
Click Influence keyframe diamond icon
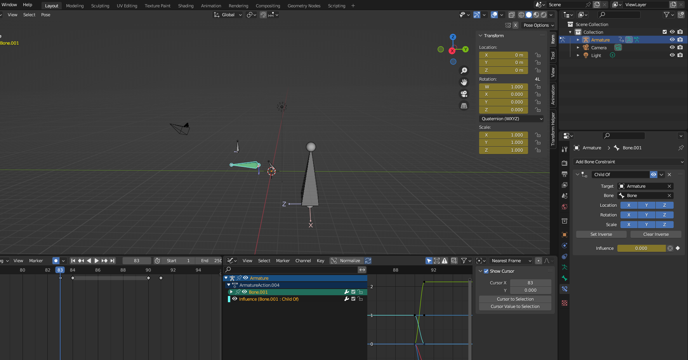[678, 248]
